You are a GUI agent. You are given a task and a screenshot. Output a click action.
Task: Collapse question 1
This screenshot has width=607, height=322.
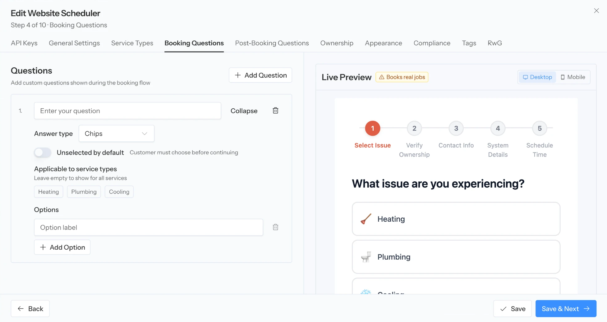(x=244, y=111)
